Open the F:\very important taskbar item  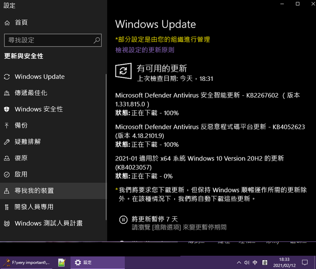(26, 262)
